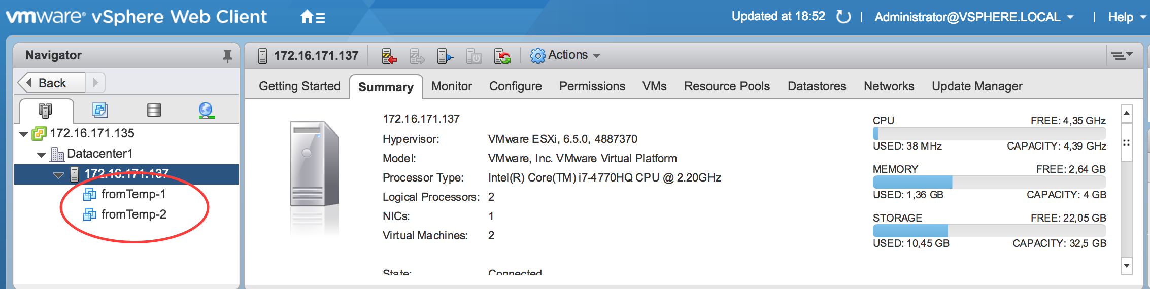Click the greyed host power icon

point(473,56)
